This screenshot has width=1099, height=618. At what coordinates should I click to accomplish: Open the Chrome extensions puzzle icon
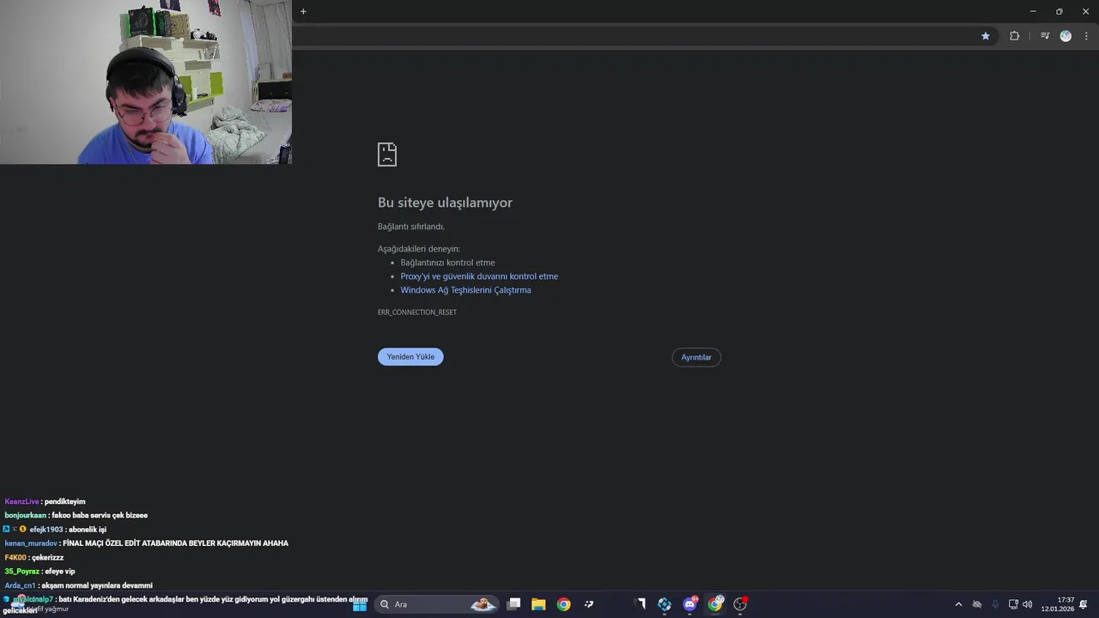[x=1015, y=36]
